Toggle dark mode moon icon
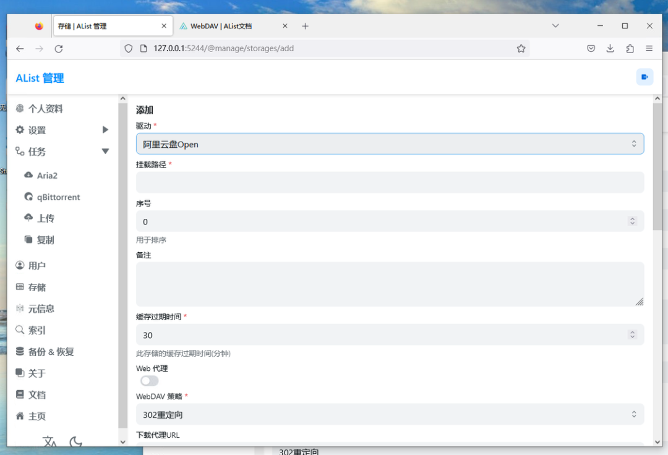Screen dimensions: 668x455 click(75, 442)
